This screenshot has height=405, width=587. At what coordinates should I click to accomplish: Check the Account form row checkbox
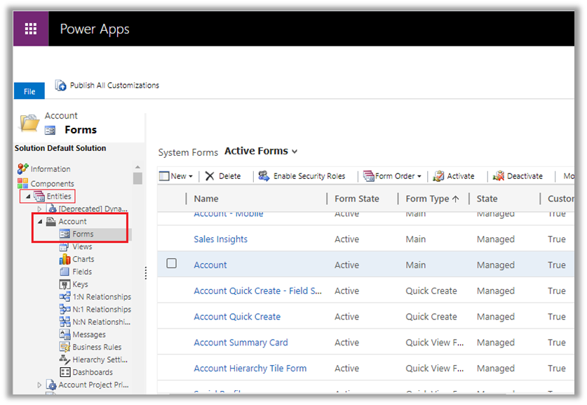171,264
